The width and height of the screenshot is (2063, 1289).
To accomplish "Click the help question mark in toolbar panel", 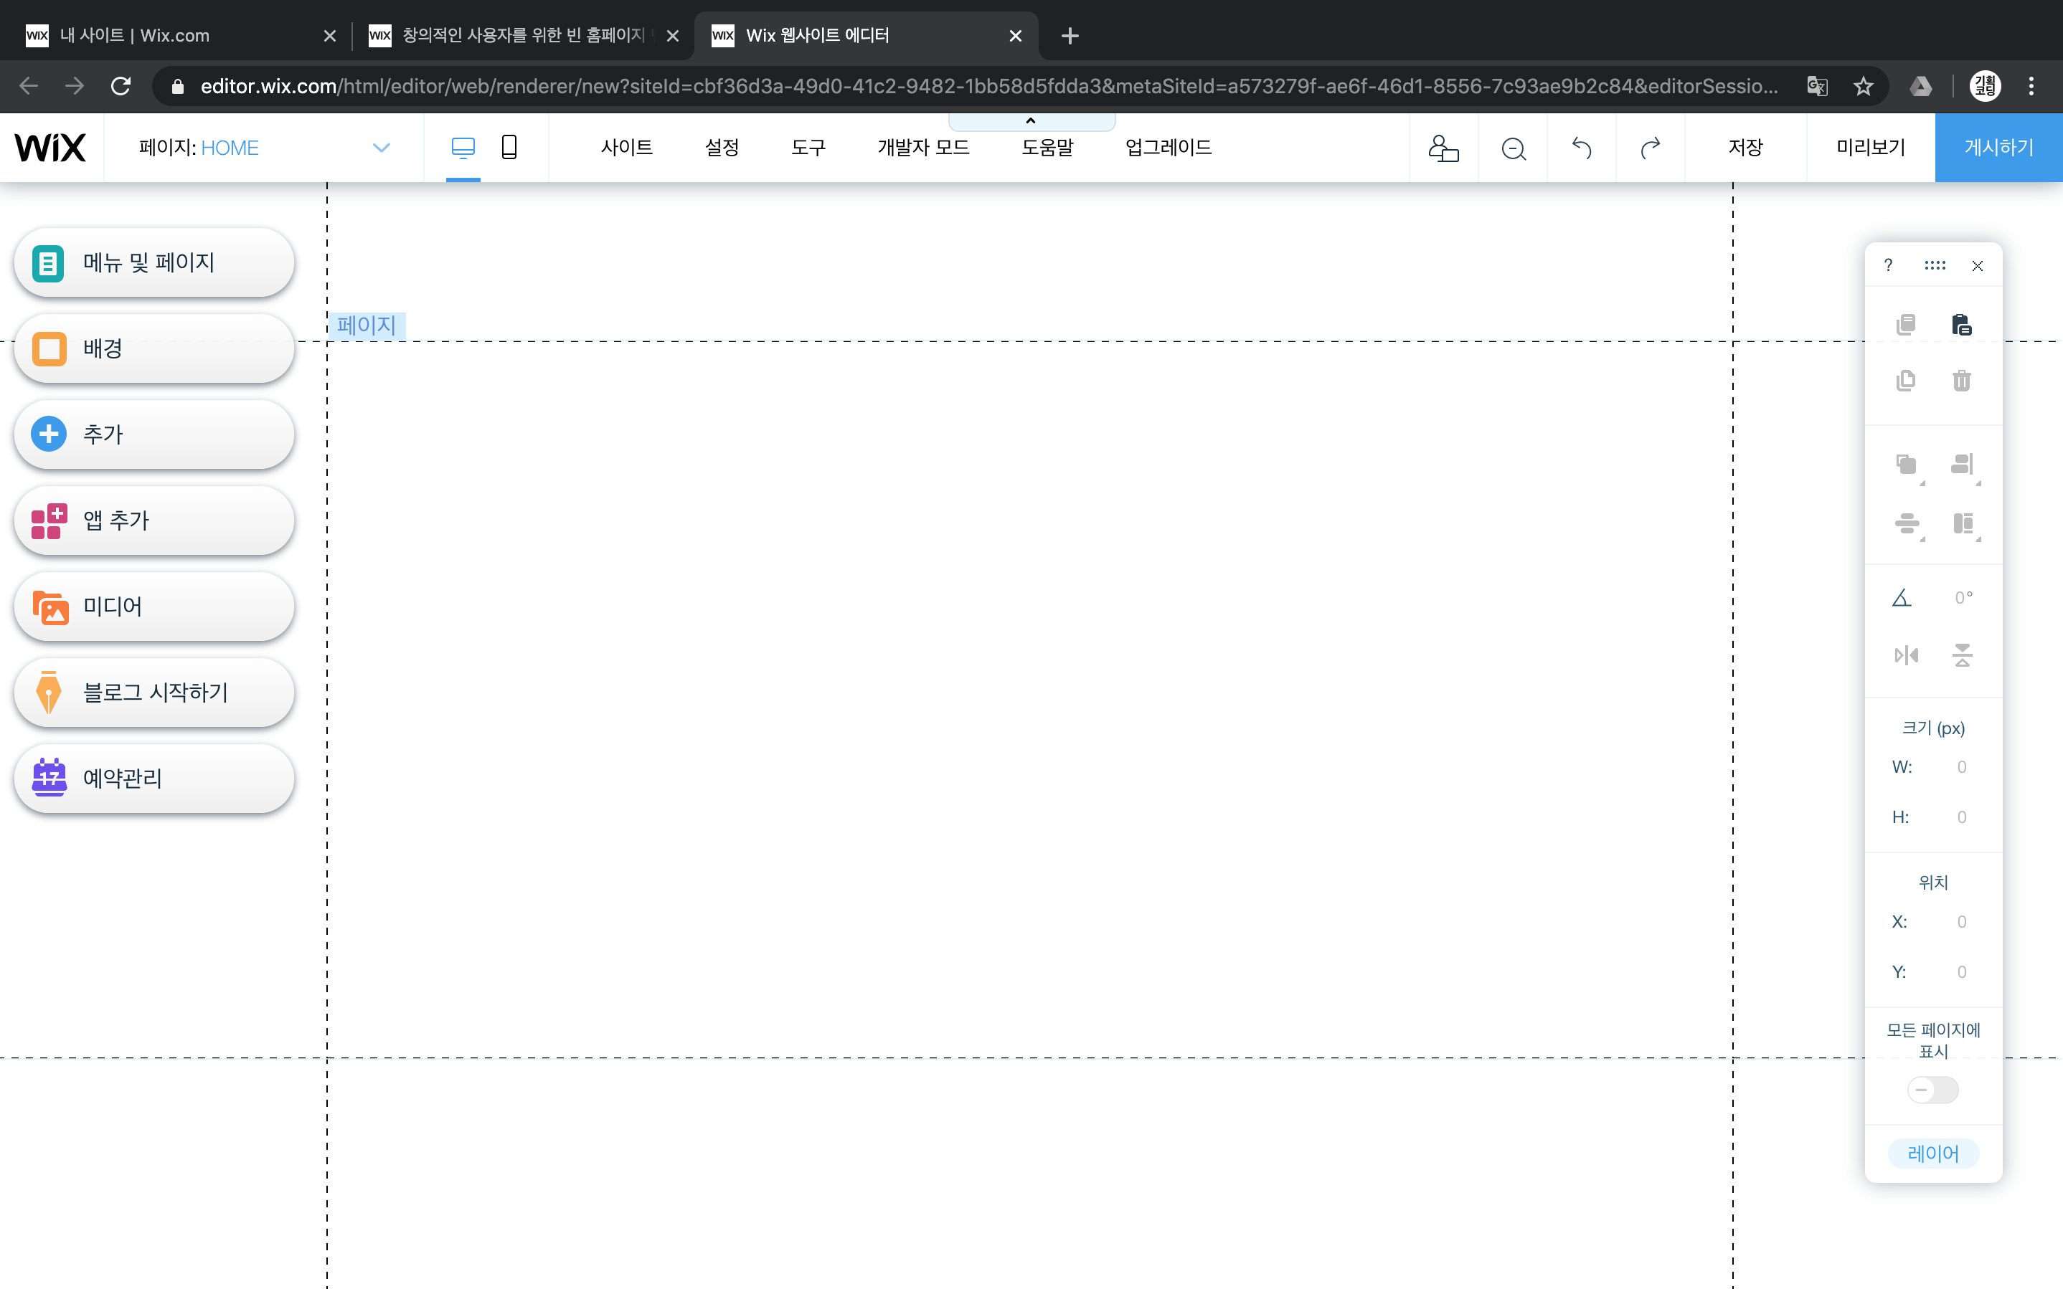I will 1888,265.
